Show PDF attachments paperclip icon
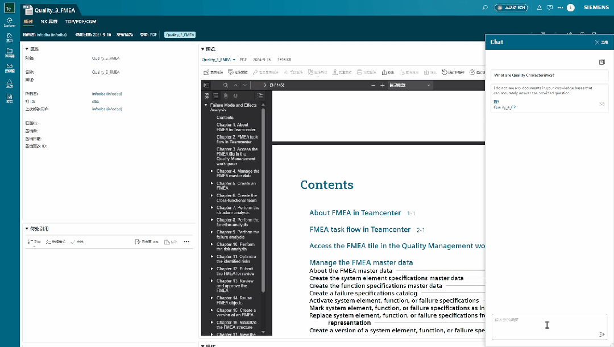Screen dimensions: 614x347 (x=226, y=95)
